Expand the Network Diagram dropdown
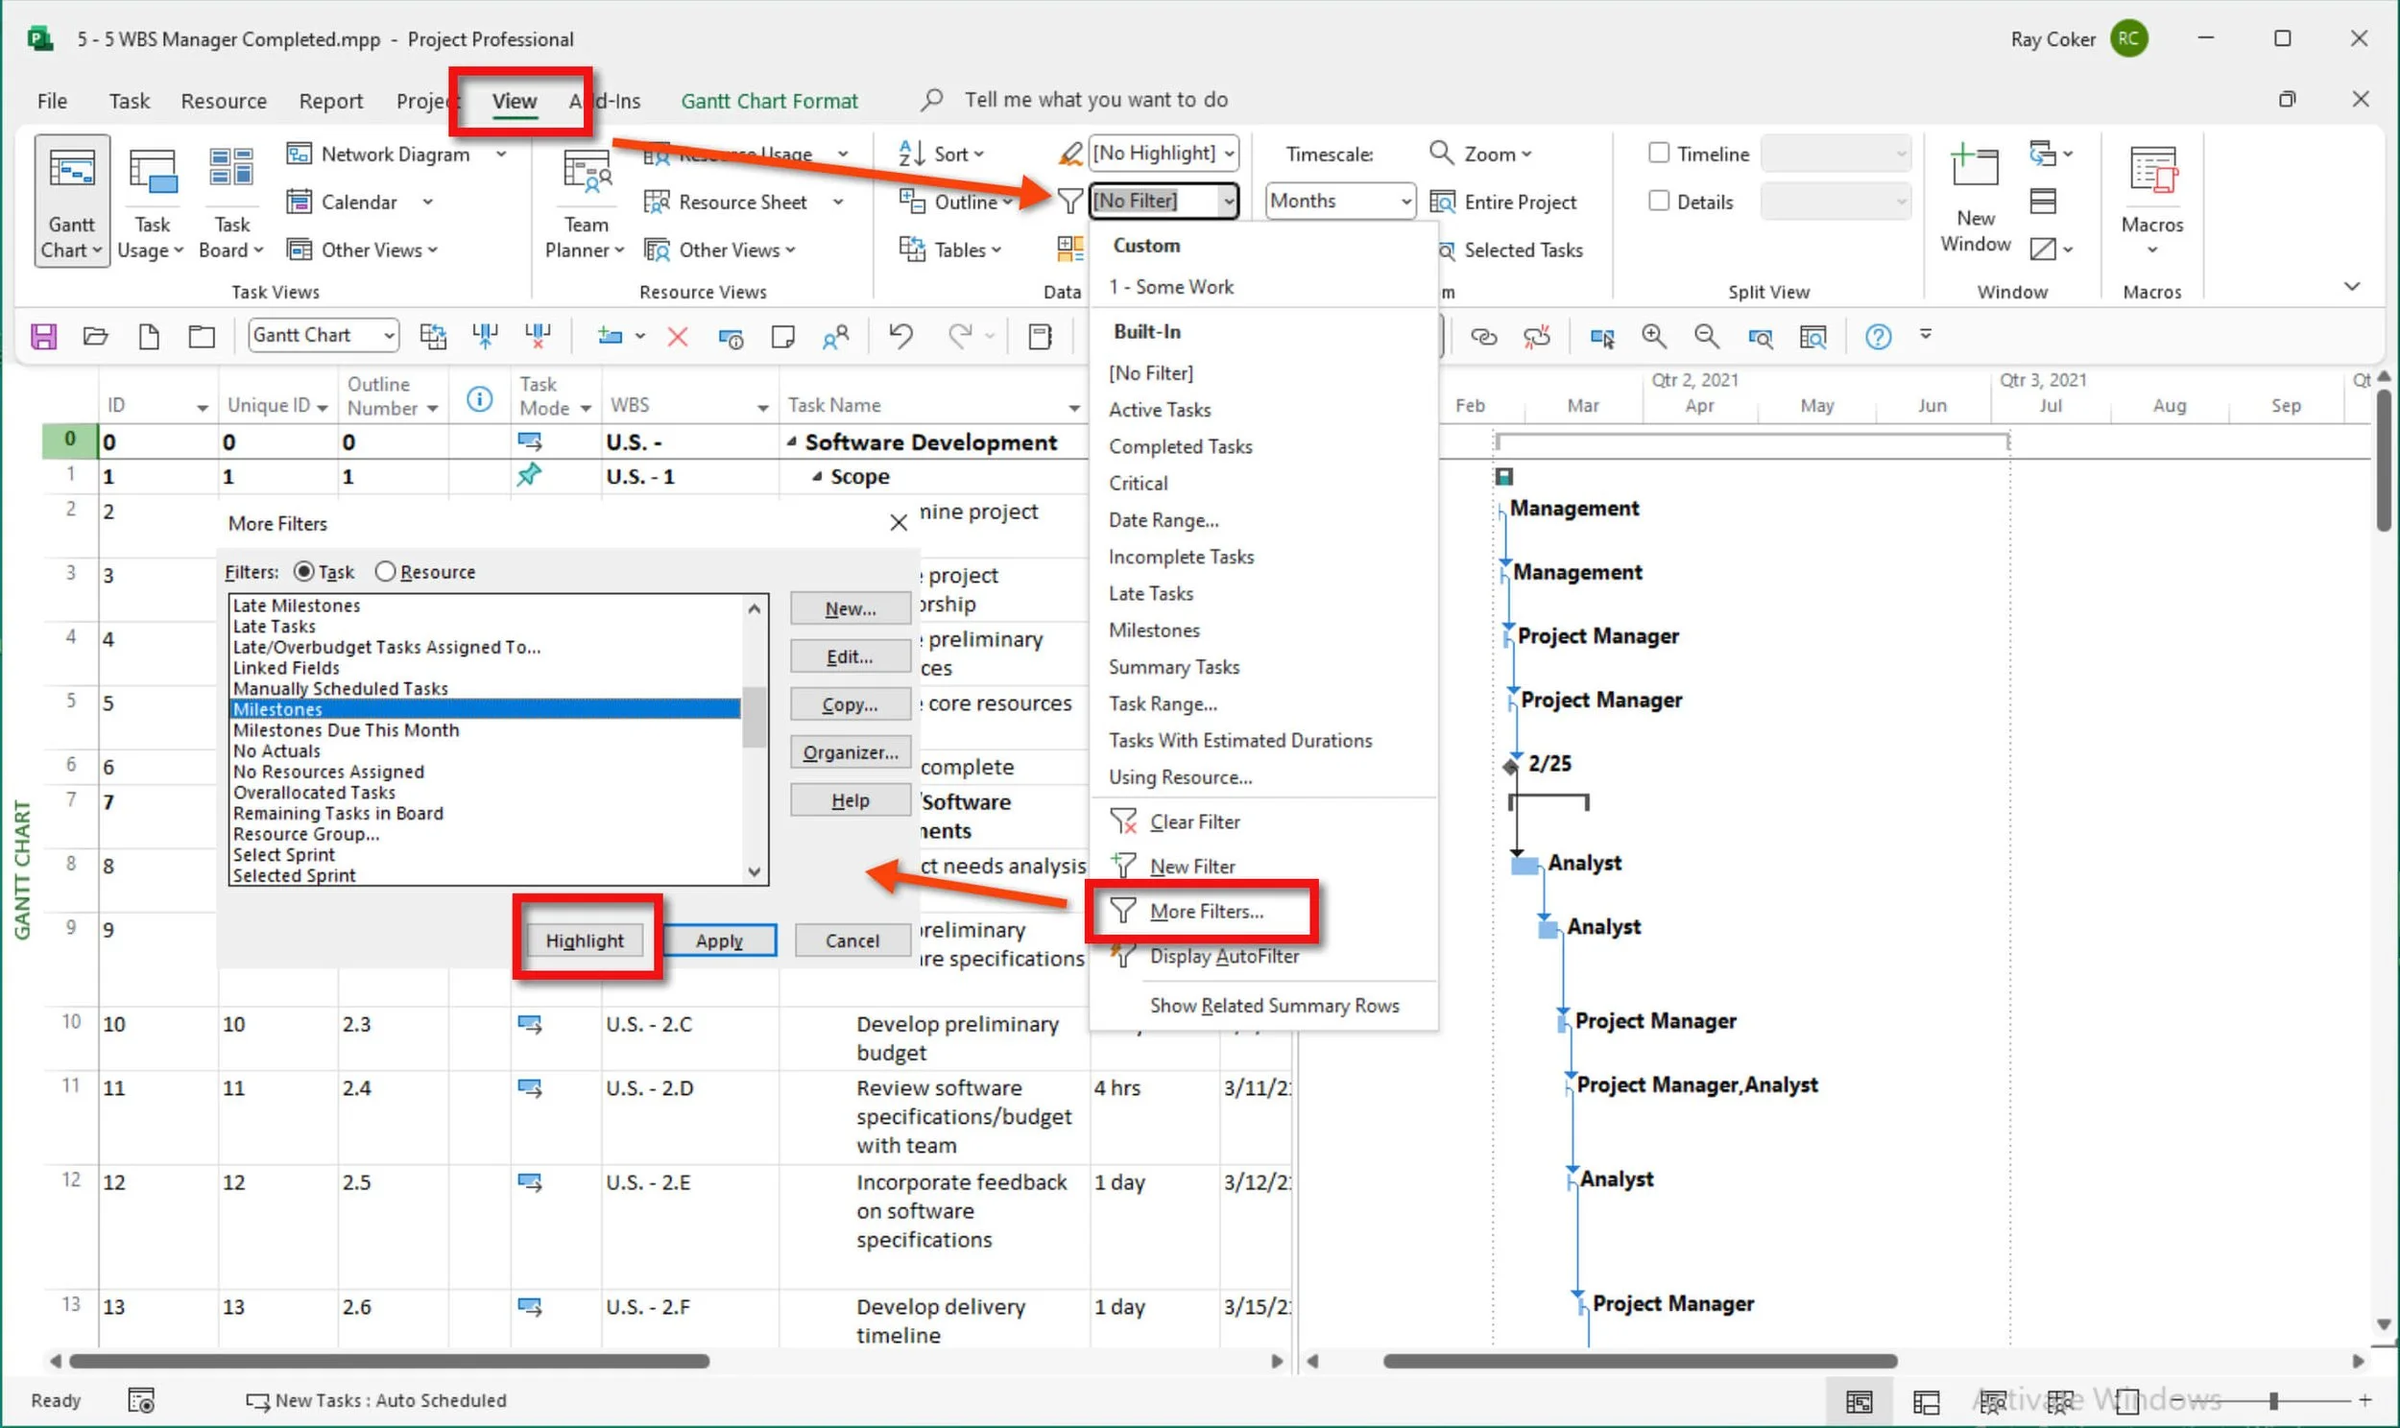 500,154
